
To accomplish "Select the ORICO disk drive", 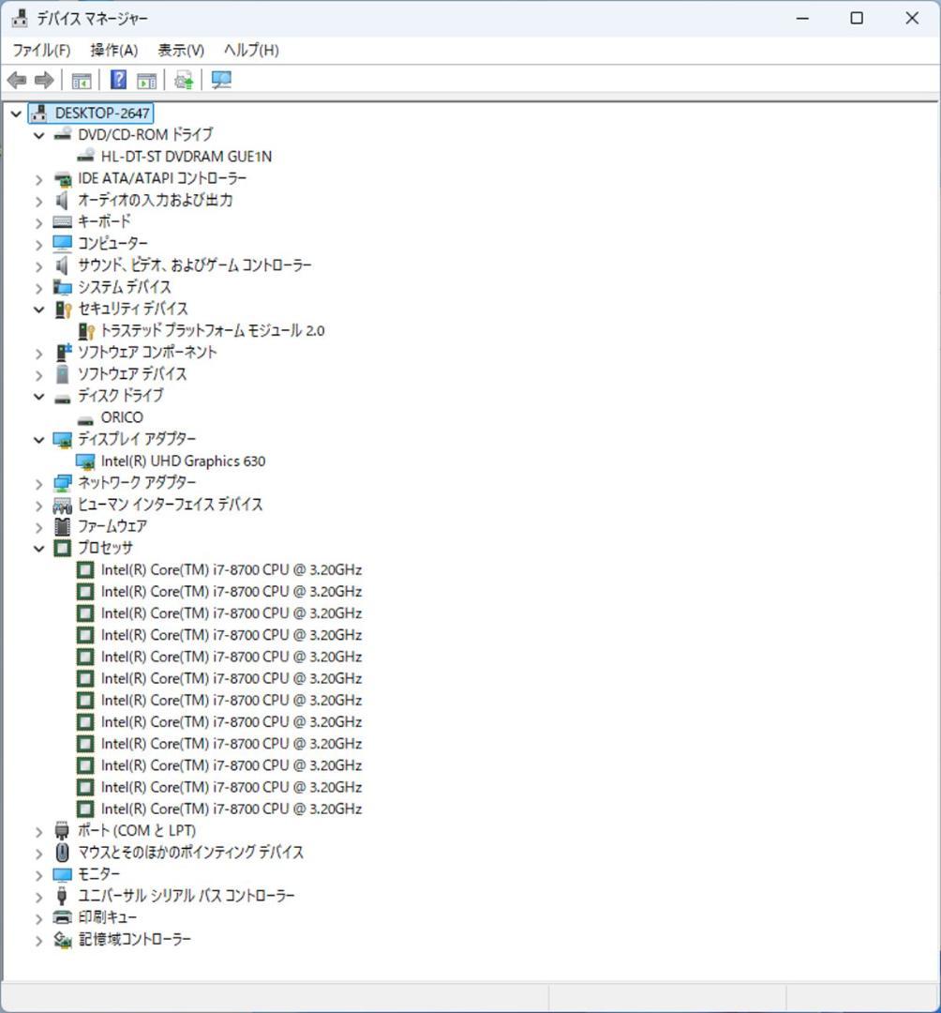I will click(123, 417).
